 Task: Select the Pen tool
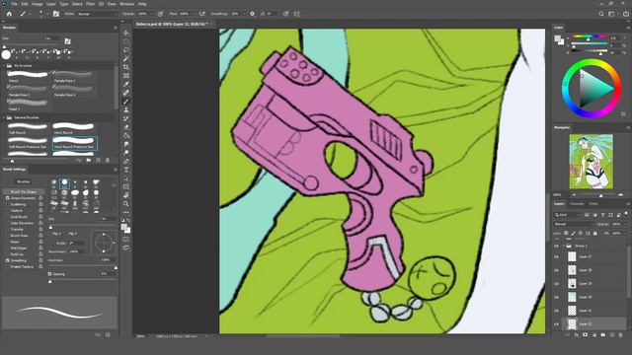tap(126, 162)
